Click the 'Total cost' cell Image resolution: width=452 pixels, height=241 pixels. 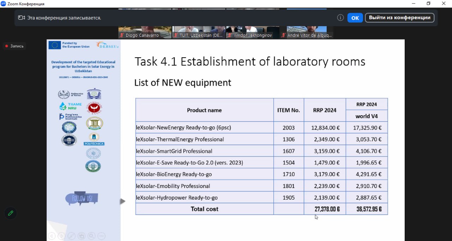(204, 209)
